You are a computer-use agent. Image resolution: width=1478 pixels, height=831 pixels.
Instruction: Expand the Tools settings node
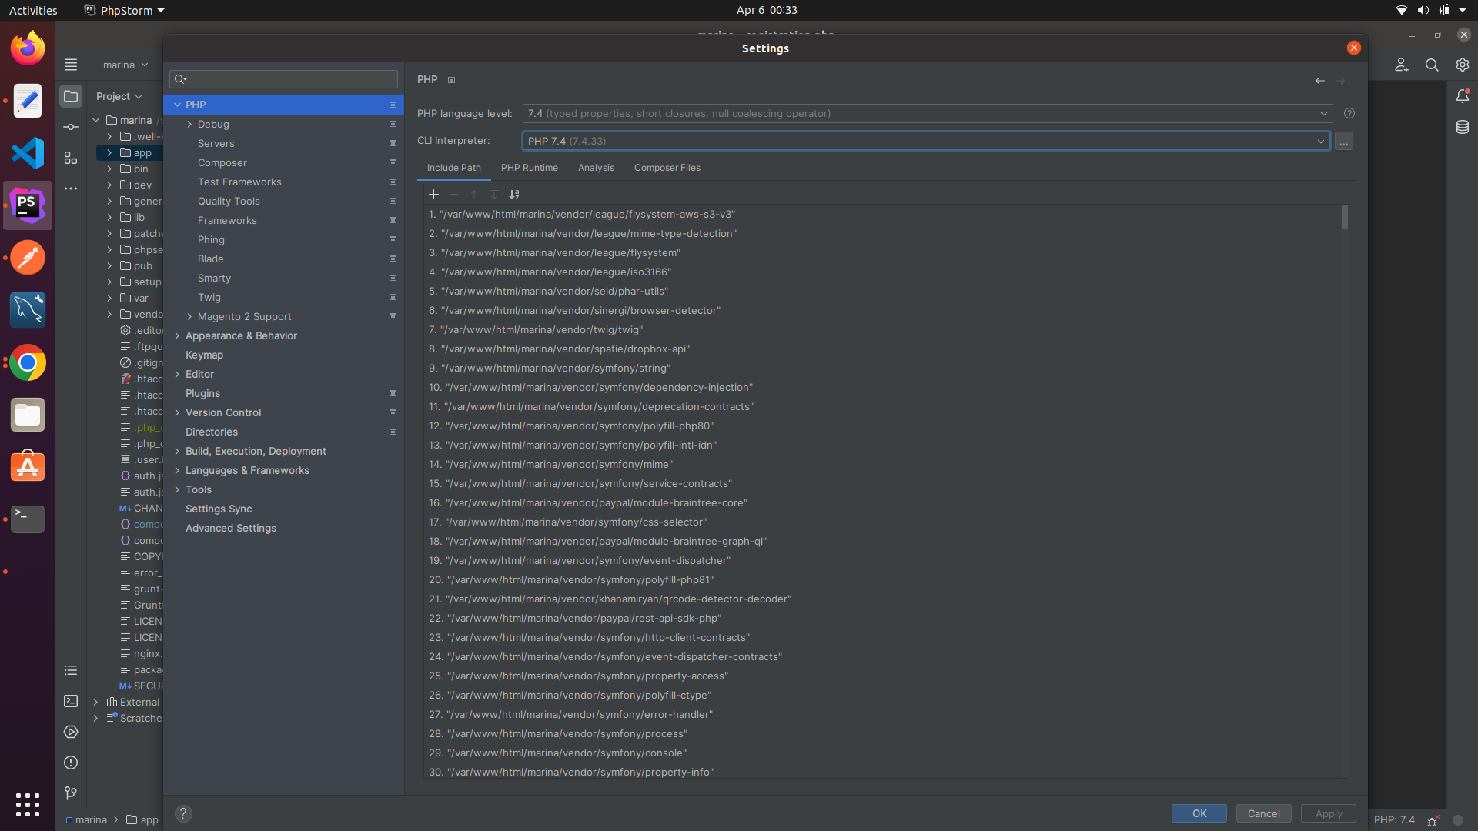(178, 490)
